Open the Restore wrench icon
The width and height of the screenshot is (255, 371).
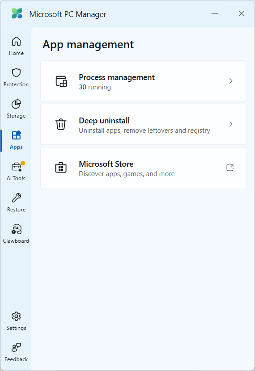pos(16,198)
